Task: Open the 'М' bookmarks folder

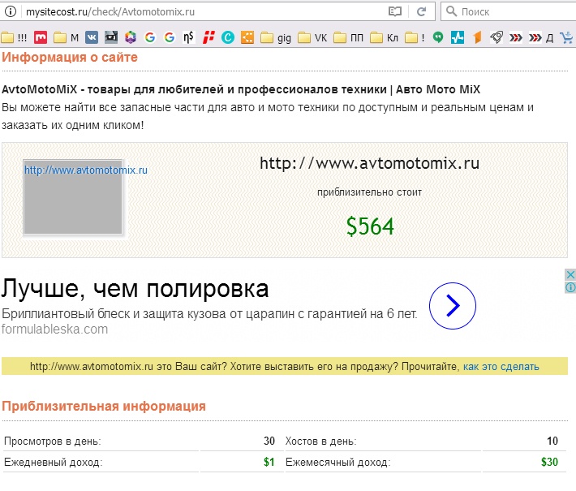Action: [67, 37]
